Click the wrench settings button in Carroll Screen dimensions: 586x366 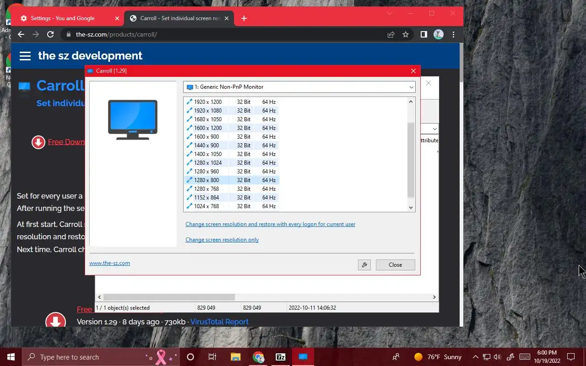click(x=364, y=265)
